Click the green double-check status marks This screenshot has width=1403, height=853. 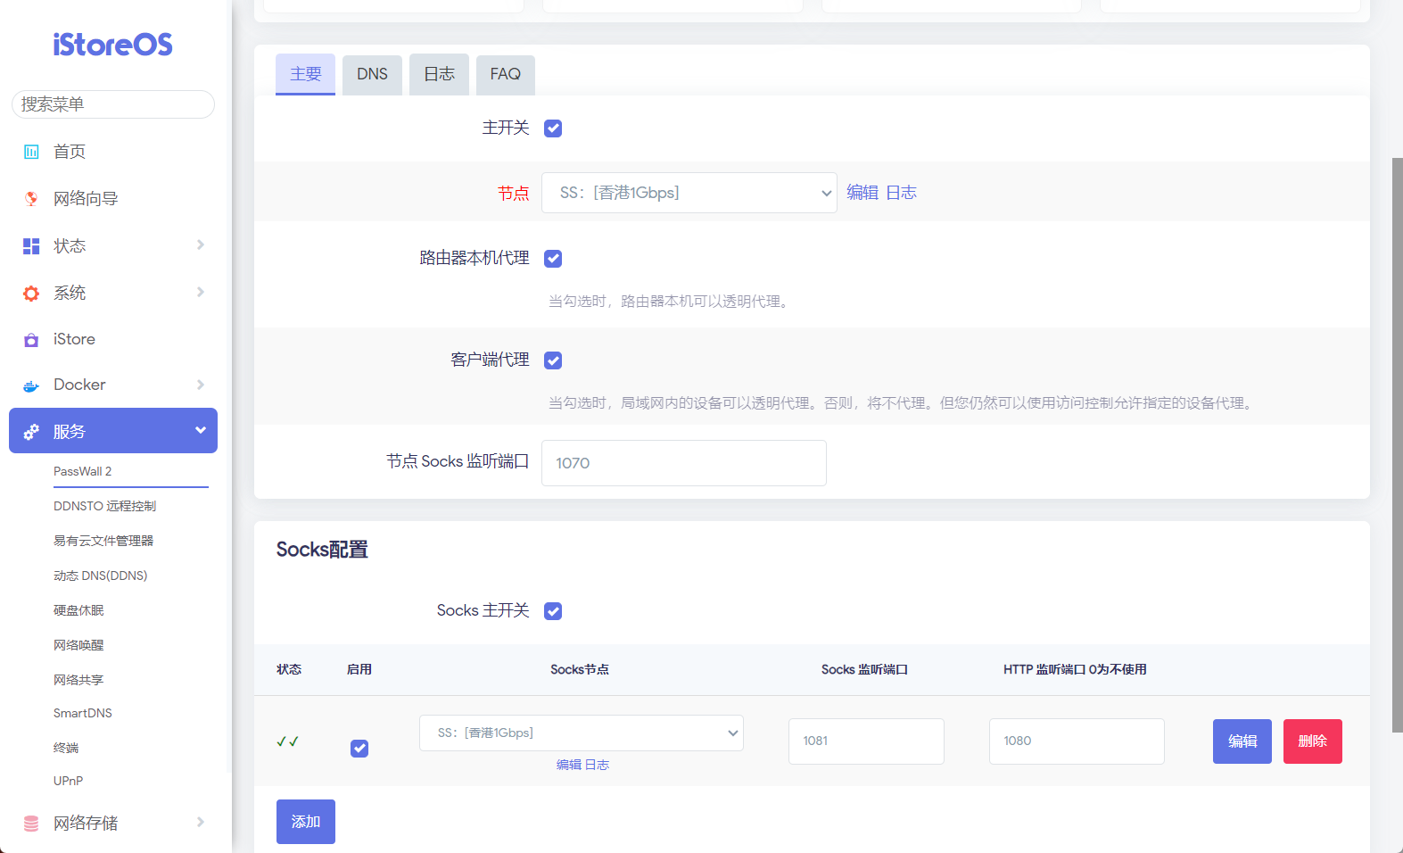click(288, 741)
